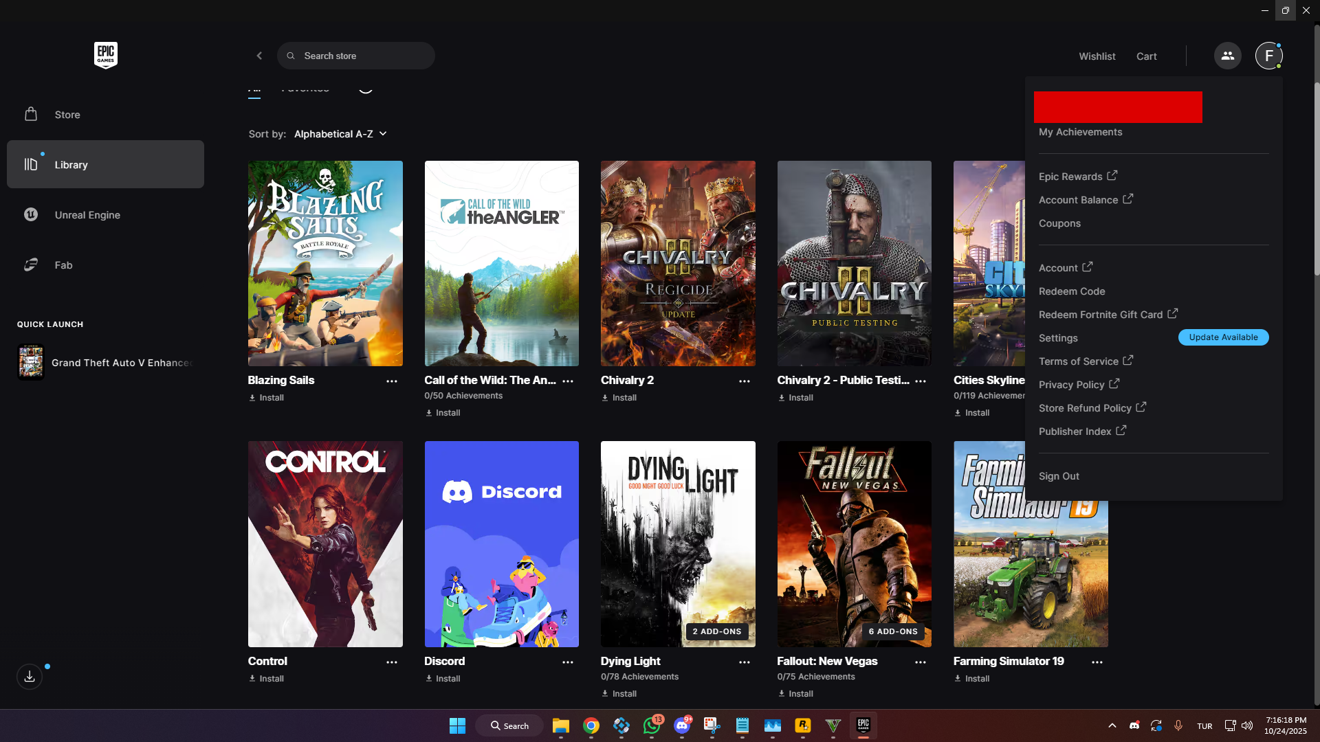Open the friends list icon
Image resolution: width=1320 pixels, height=742 pixels.
pyautogui.click(x=1227, y=56)
